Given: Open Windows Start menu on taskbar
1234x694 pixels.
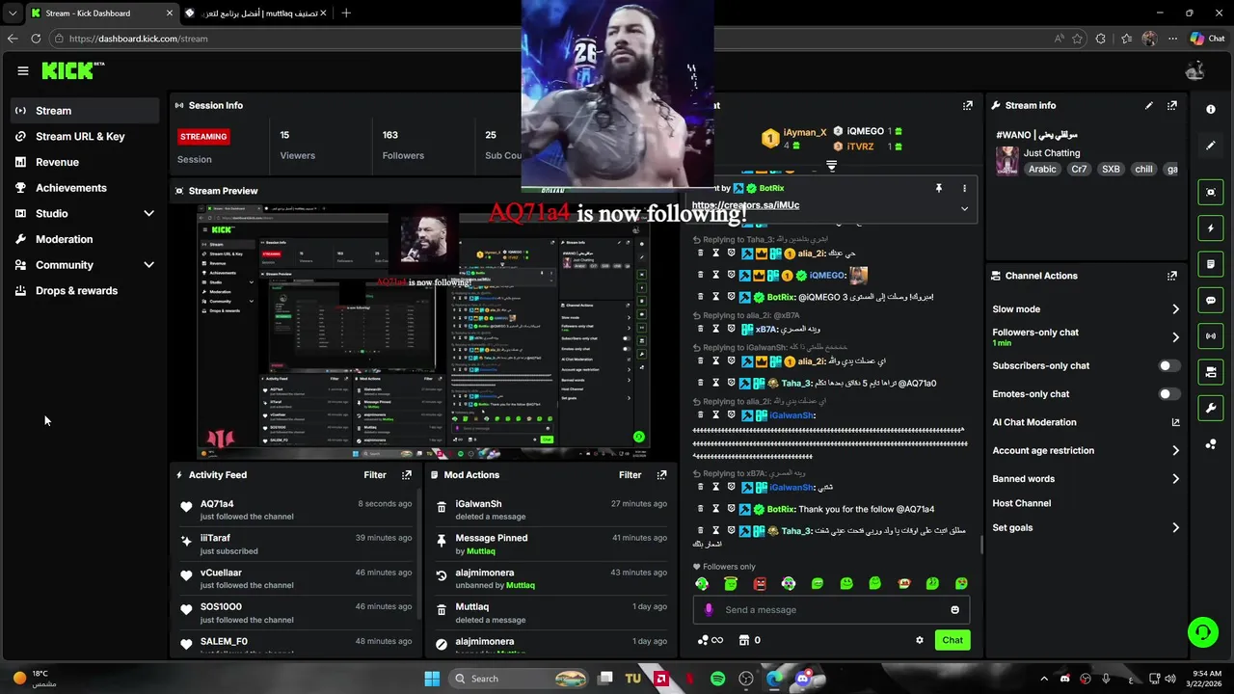Looking at the screenshot, I should (x=432, y=679).
